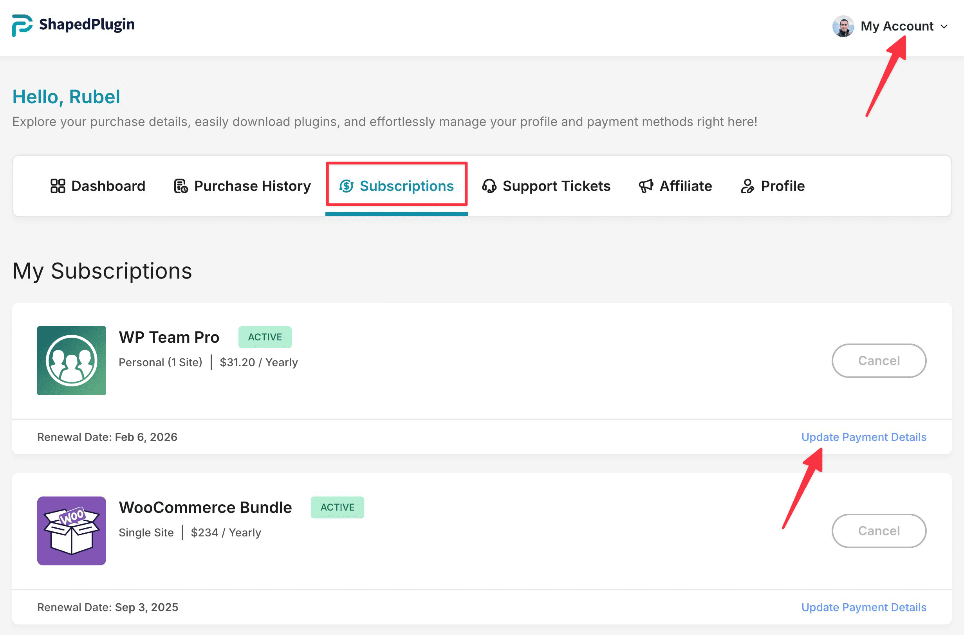Update Payment Details for WP Team Pro
The height and width of the screenshot is (635, 964).
864,437
